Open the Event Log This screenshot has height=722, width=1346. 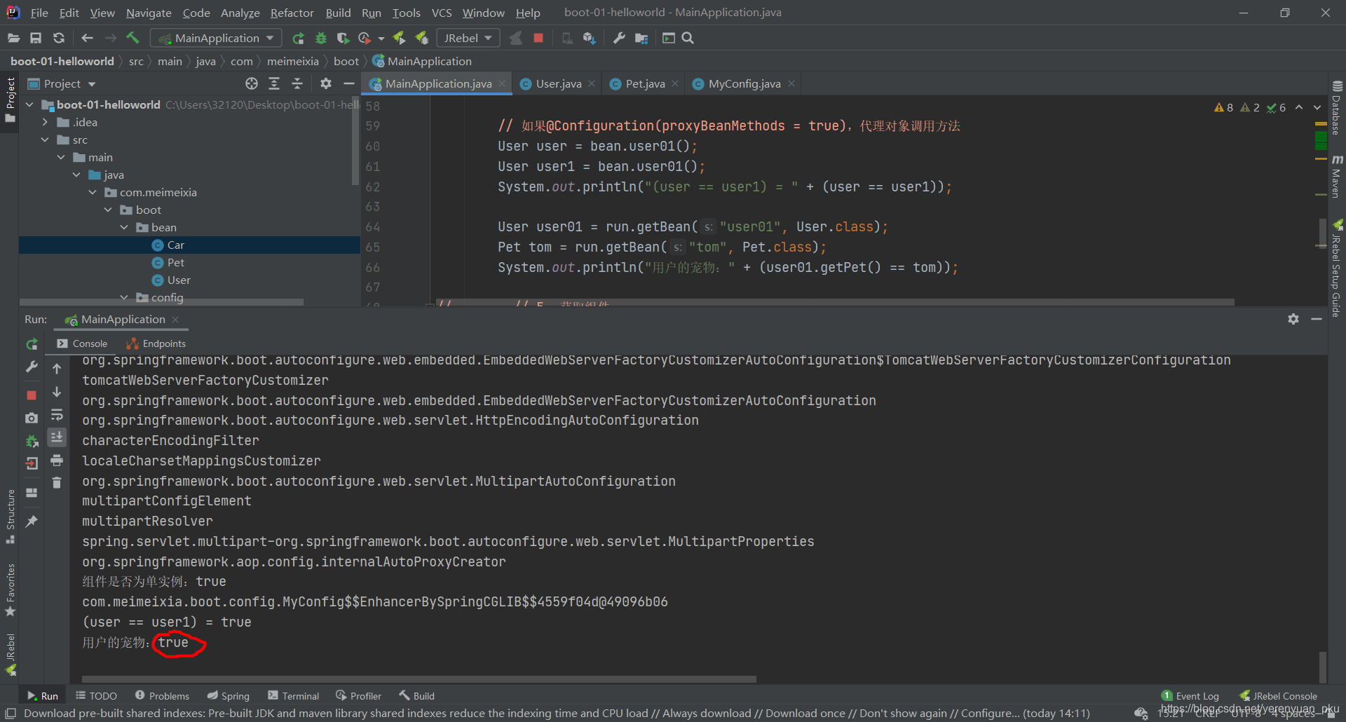point(1190,696)
